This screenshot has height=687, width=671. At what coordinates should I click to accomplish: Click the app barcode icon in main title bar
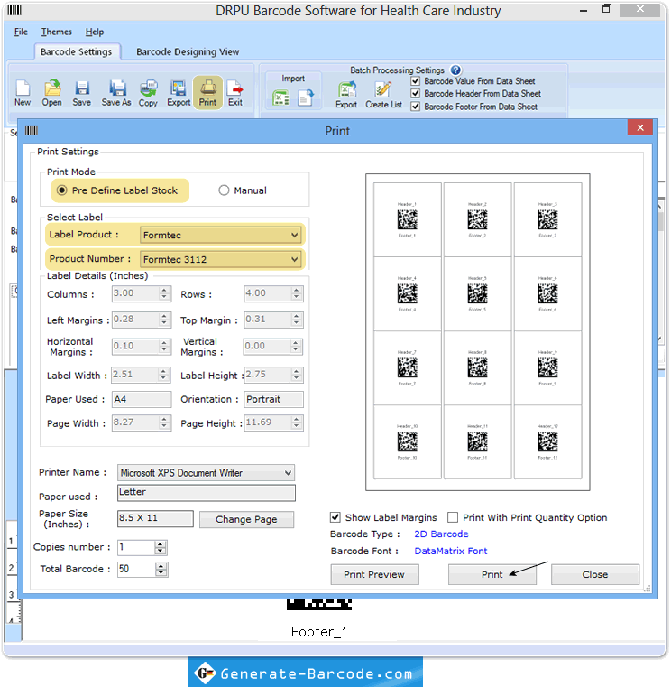(14, 11)
